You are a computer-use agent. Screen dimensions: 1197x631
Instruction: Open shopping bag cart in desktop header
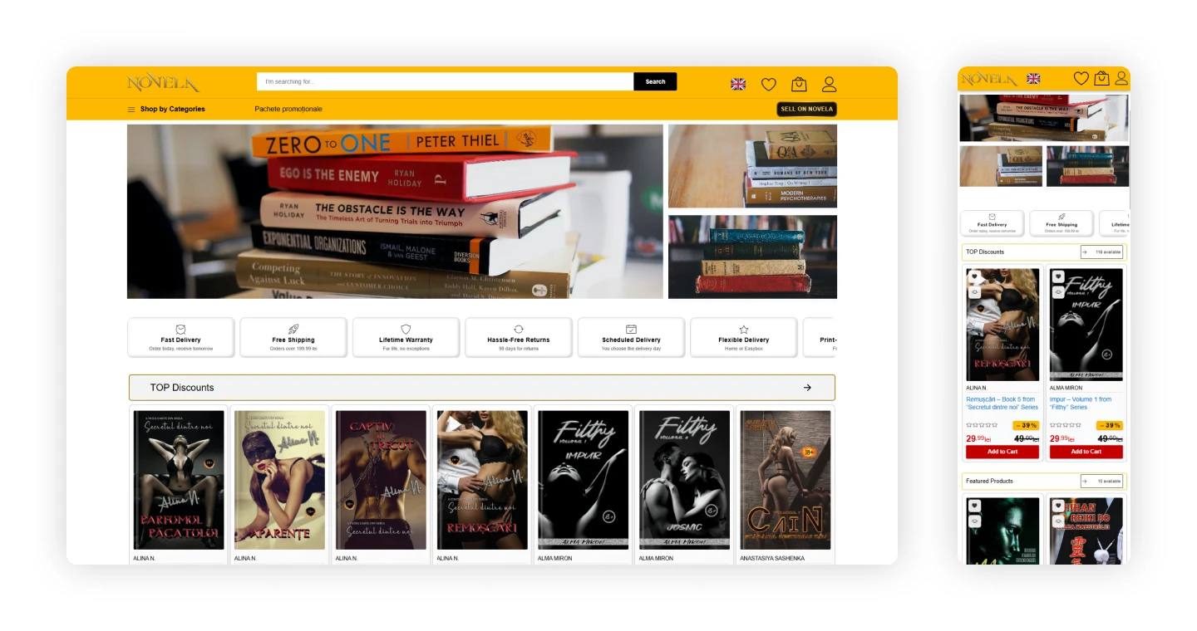pyautogui.click(x=799, y=84)
